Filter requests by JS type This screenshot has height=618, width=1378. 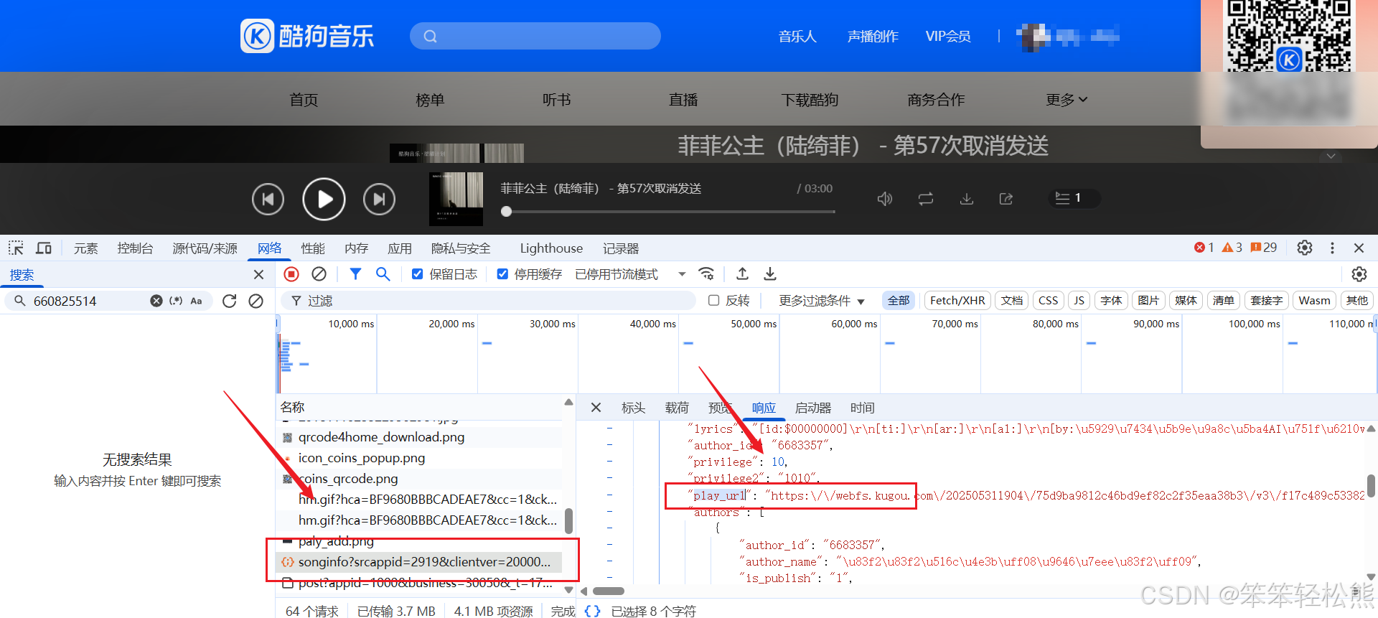pyautogui.click(x=1079, y=301)
